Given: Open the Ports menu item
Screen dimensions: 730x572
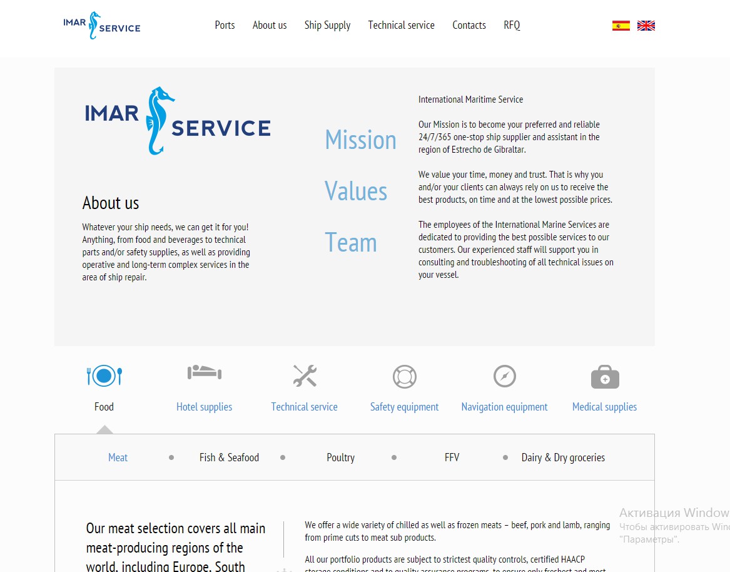Looking at the screenshot, I should tap(225, 25).
